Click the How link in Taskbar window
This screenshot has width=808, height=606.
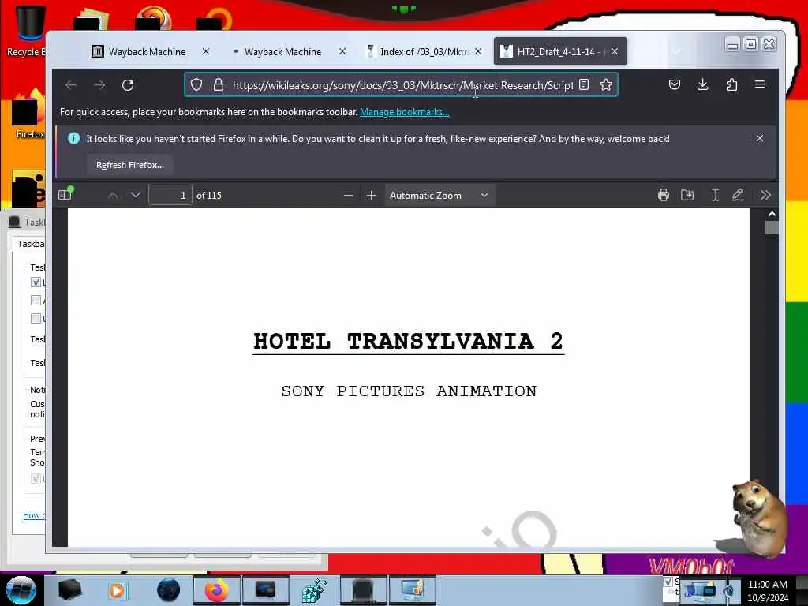(x=34, y=514)
